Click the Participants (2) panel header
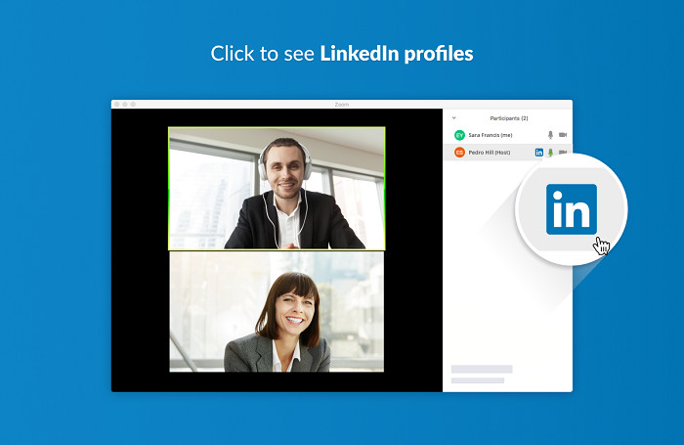This screenshot has width=684, height=445. 509,118
